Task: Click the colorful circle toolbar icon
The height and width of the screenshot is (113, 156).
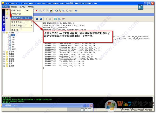Action: [51, 11]
